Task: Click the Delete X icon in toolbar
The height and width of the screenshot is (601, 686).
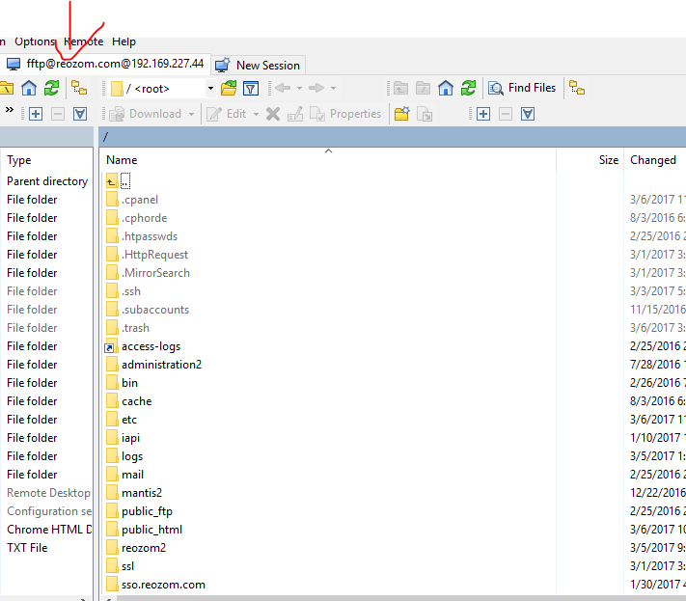Action: (x=273, y=114)
